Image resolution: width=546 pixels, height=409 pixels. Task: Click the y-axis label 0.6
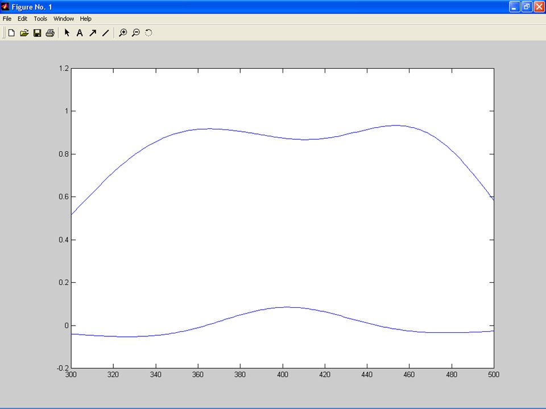point(64,197)
